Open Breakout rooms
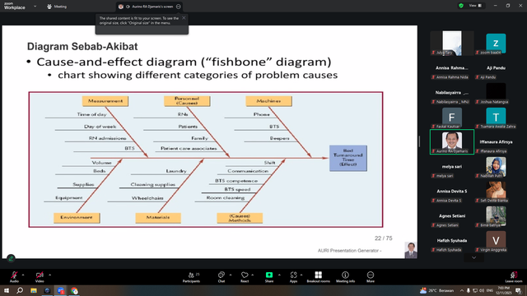527x296 pixels. [319, 277]
